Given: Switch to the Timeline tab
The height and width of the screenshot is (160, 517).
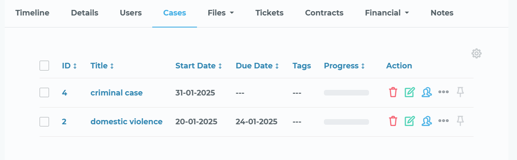Looking at the screenshot, I should click(32, 13).
